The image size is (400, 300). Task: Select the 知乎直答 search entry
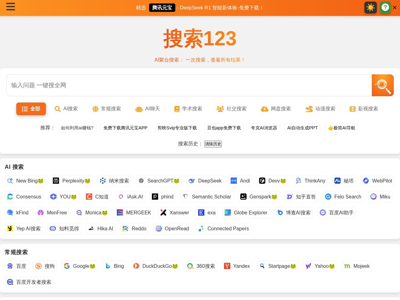(301, 197)
